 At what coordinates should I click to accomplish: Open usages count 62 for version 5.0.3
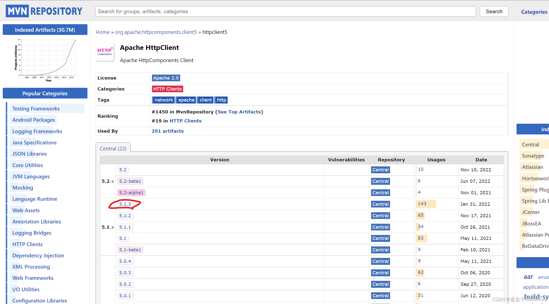[x=421, y=272]
